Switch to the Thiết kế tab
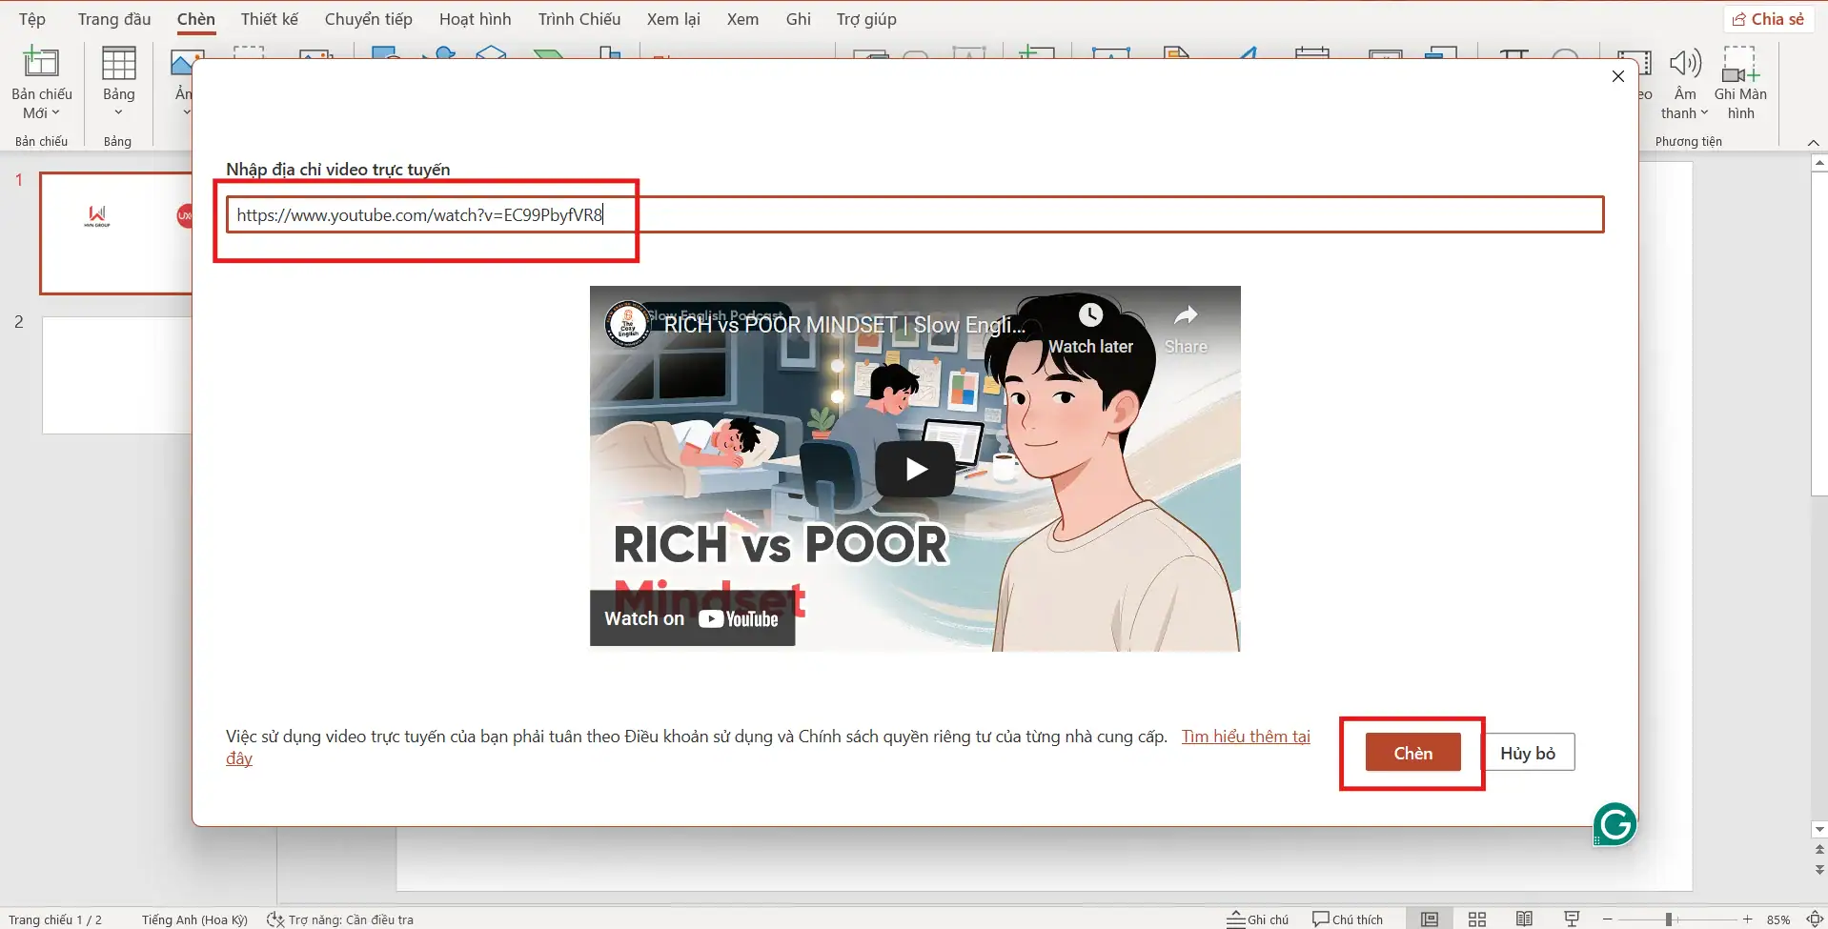Screen dimensions: 1828x929 point(269,18)
